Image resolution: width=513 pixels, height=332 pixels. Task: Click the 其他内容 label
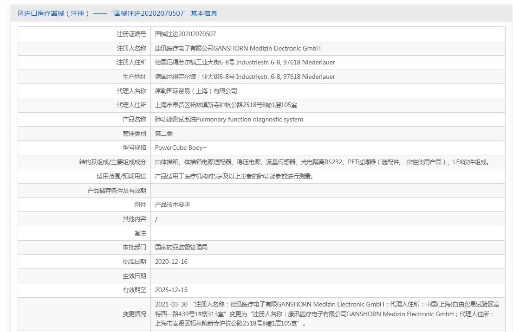coord(135,219)
